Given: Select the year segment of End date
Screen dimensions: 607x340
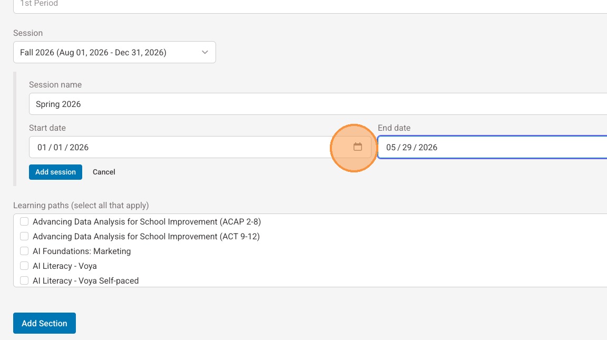Looking at the screenshot, I should click(428, 147).
